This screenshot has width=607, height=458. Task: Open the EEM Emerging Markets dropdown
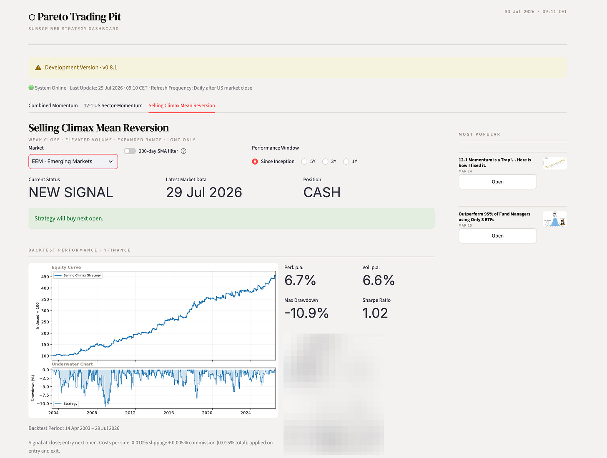click(73, 161)
